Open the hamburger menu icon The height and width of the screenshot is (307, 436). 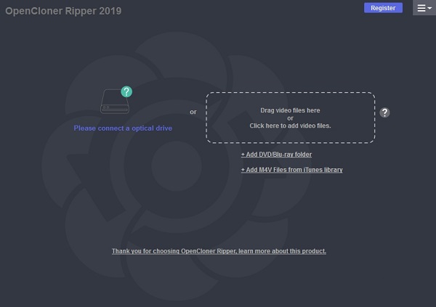421,8
